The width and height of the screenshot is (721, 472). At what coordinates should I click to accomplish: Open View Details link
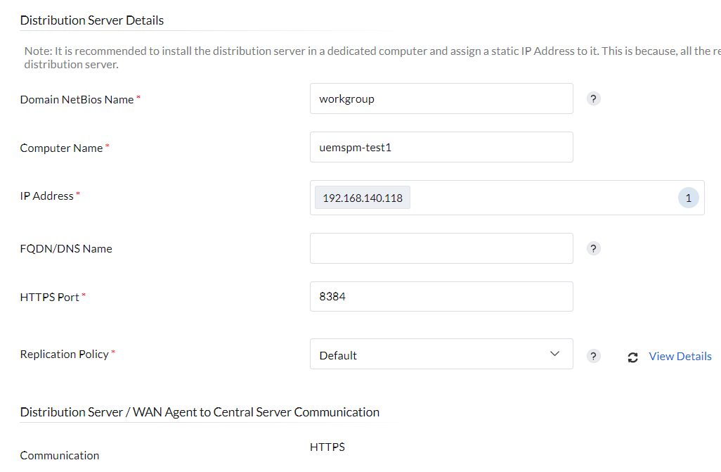pyautogui.click(x=680, y=357)
